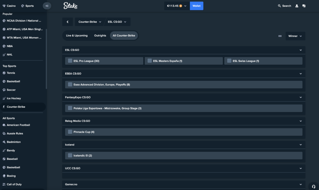Collapse the Relog Media CS:GO section
This screenshot has height=190, width=319.
tap(301, 121)
